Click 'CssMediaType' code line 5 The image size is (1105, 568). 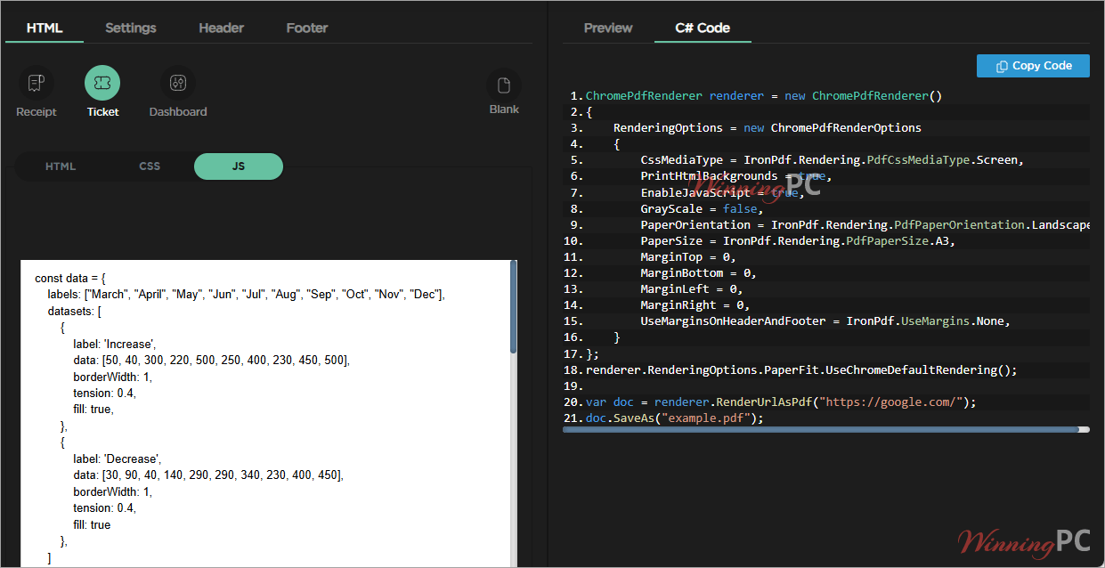click(832, 160)
